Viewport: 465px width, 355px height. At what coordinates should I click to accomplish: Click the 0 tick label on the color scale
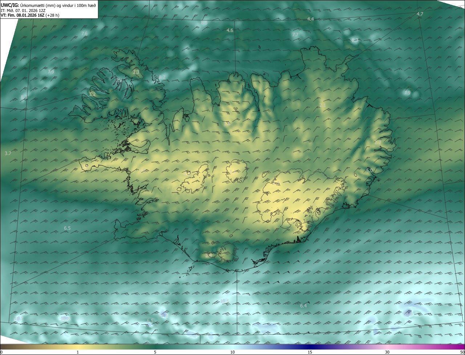coord(1,352)
